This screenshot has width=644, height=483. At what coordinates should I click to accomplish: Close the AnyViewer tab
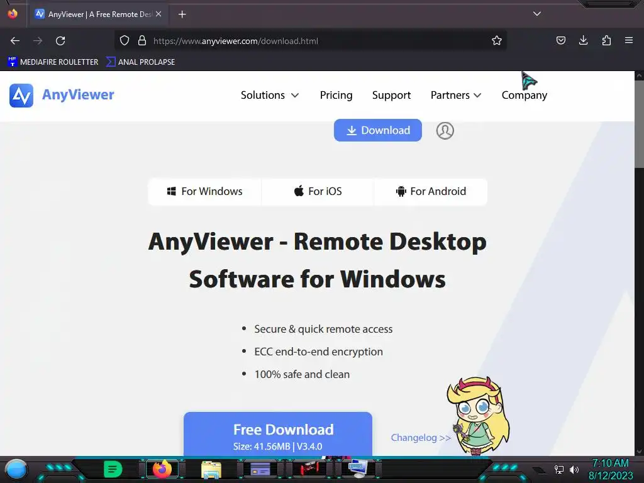point(158,14)
